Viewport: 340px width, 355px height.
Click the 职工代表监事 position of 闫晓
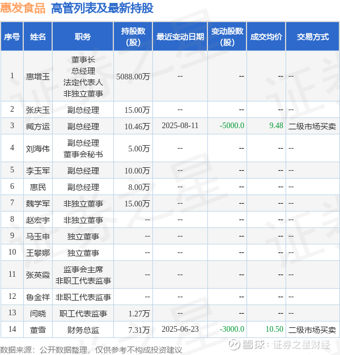point(83,314)
